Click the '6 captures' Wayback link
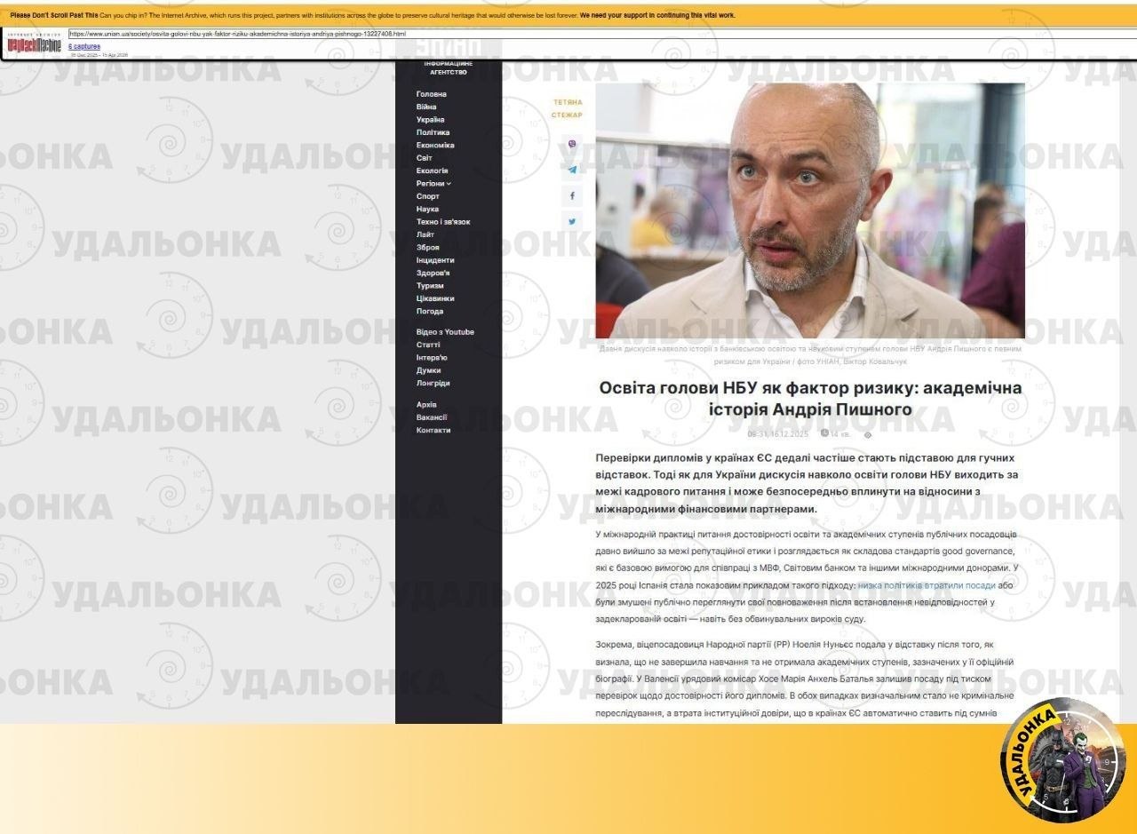The height and width of the screenshot is (834, 1137). point(84,46)
